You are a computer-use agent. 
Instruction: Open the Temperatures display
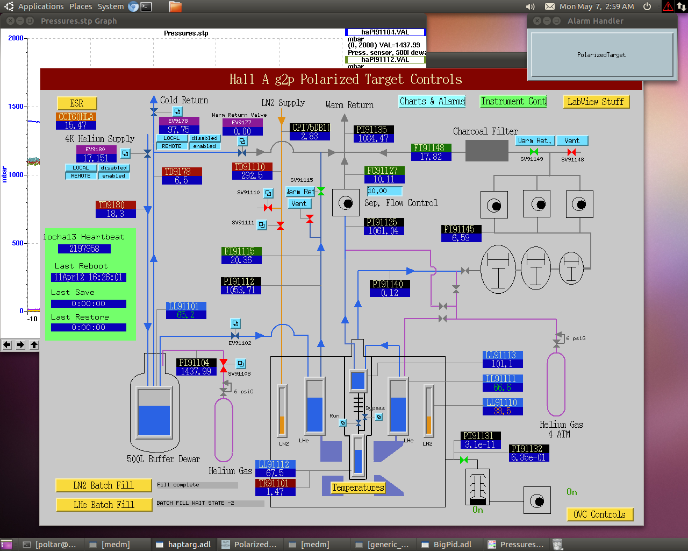point(358,488)
